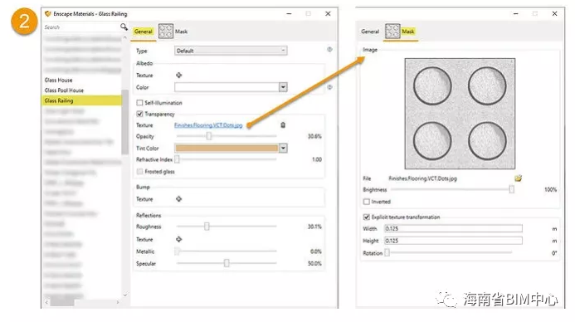Click the Mask tab thumbnail icon in left window
575x322 pixels.
click(x=166, y=32)
